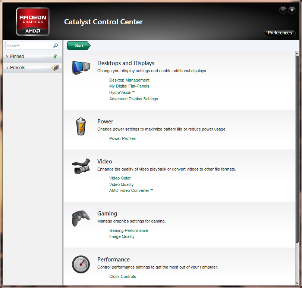The height and width of the screenshot is (288, 302).
Task: Click the green pin icon beside Pinned
Action: (55, 56)
